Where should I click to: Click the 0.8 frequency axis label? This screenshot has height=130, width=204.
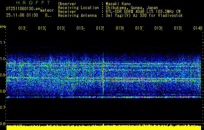click(3, 91)
